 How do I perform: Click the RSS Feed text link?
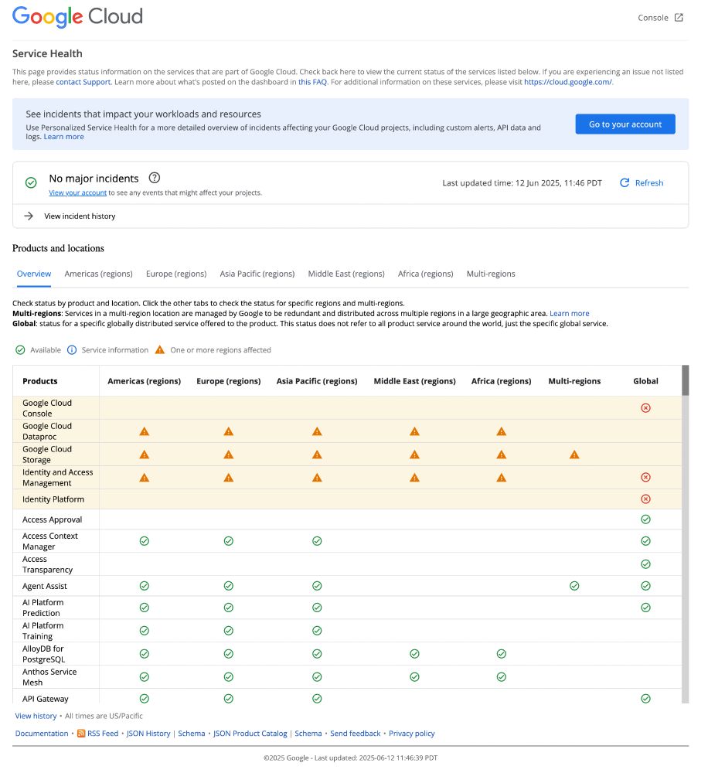(103, 734)
